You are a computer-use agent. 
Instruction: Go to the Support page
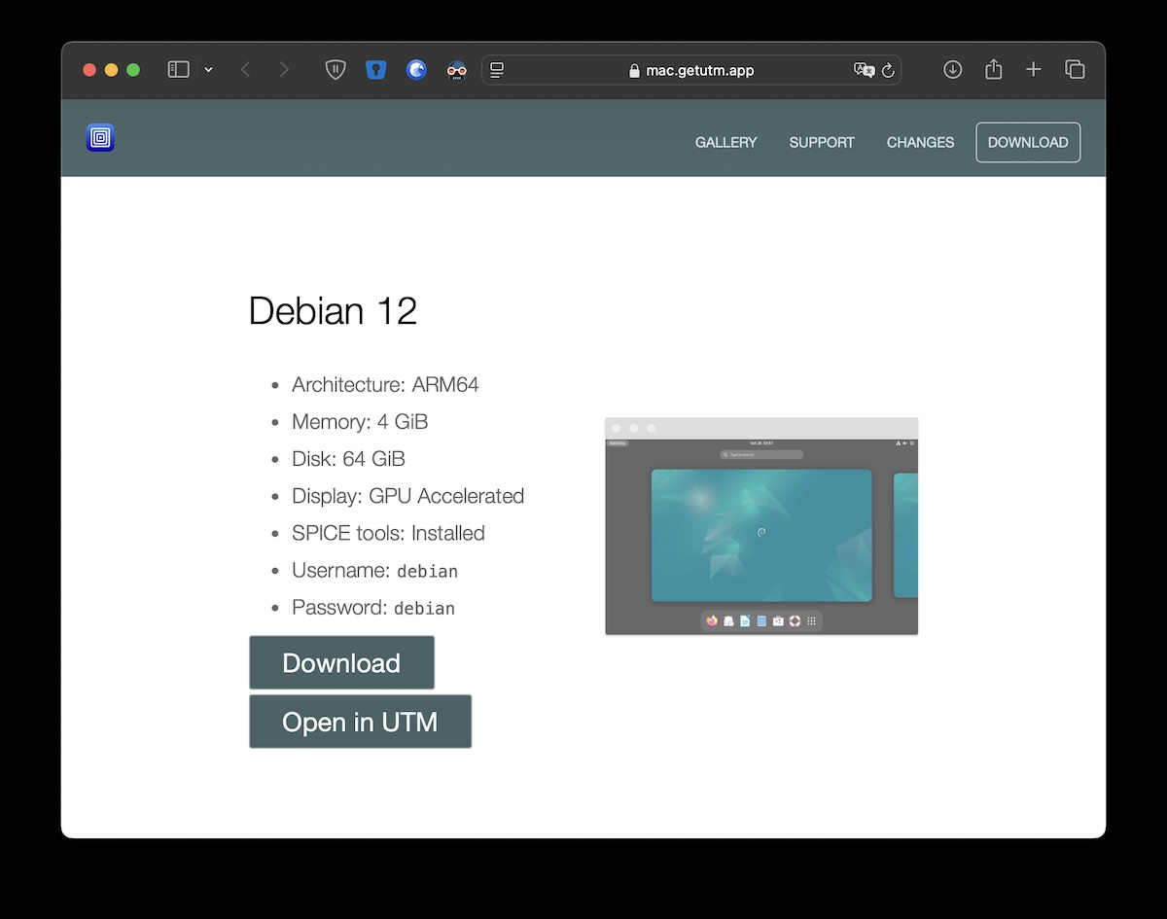pos(822,142)
